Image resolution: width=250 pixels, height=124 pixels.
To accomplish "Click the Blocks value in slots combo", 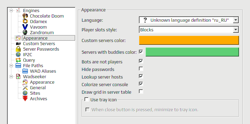I will click(147, 30).
